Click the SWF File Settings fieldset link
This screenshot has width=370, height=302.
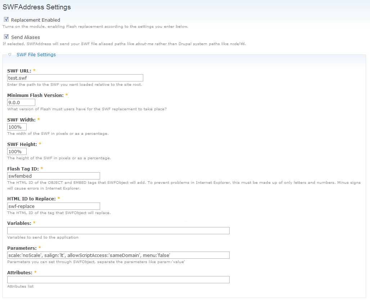pos(36,54)
